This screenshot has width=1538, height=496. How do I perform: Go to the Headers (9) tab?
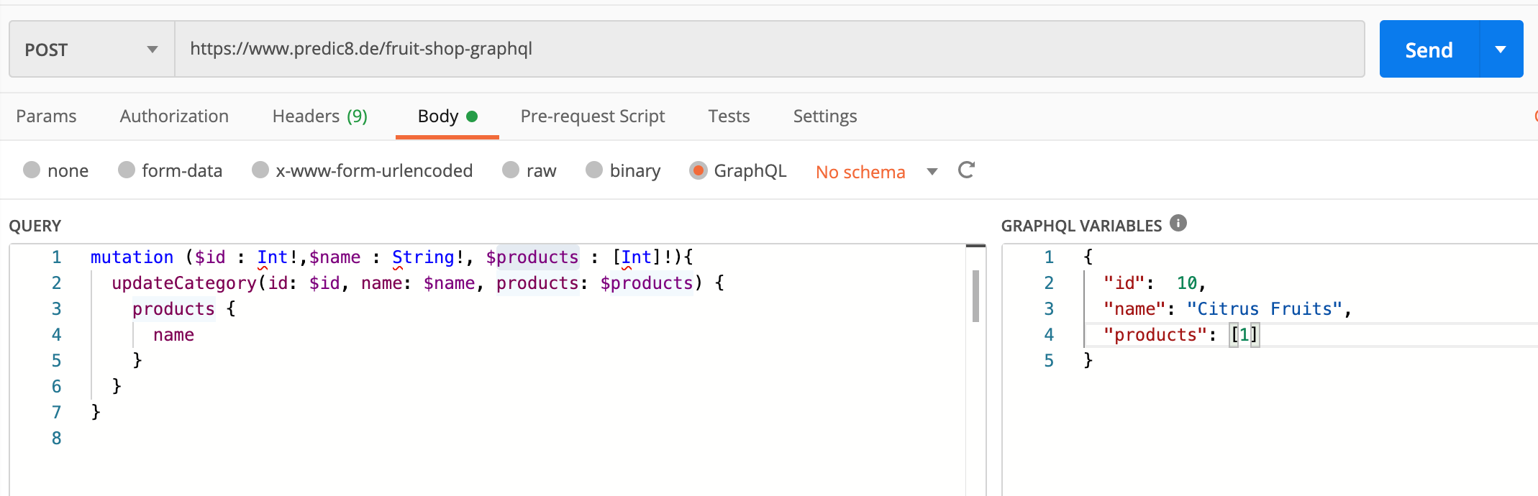[x=320, y=116]
